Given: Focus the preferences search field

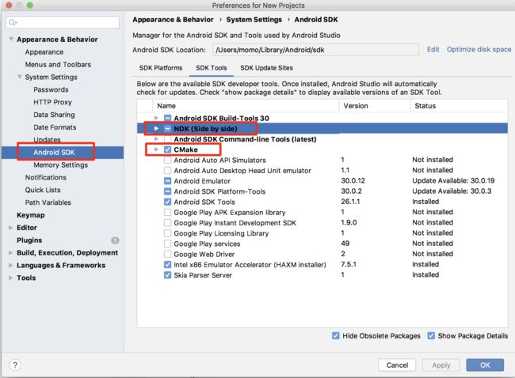Looking at the screenshot, I should point(63,22).
